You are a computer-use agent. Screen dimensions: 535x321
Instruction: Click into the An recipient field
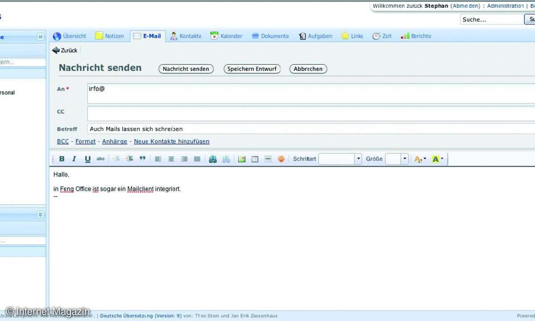click(311, 94)
